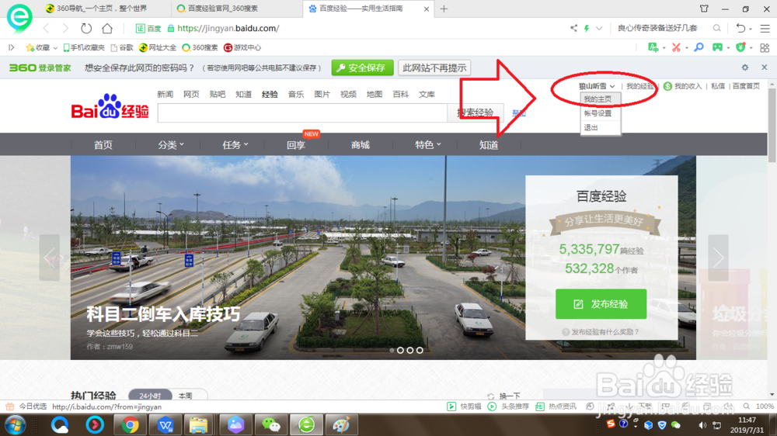Screen dimensions: 777x436
Task: Open file explorer from the taskbar
Action: pos(199,425)
